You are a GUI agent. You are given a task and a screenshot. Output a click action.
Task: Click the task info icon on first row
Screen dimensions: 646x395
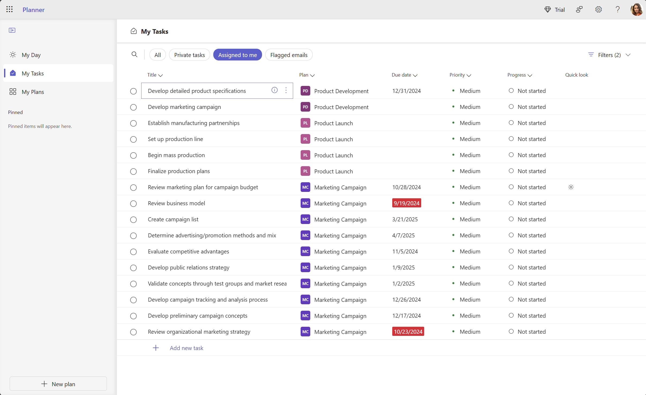pos(275,90)
